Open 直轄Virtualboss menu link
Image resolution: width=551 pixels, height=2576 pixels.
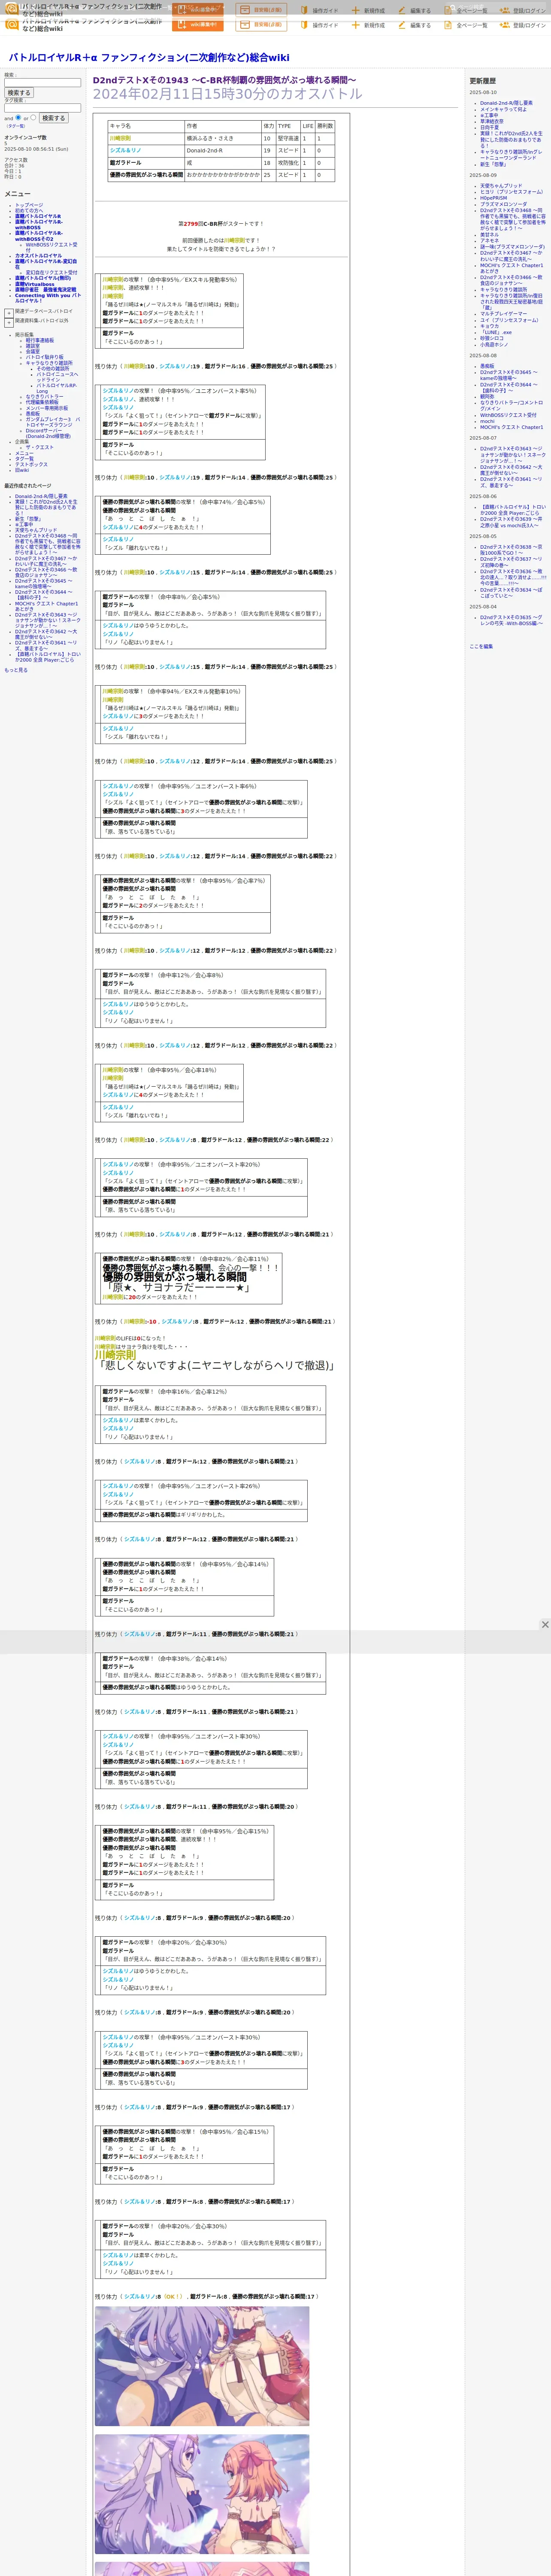click(35, 284)
